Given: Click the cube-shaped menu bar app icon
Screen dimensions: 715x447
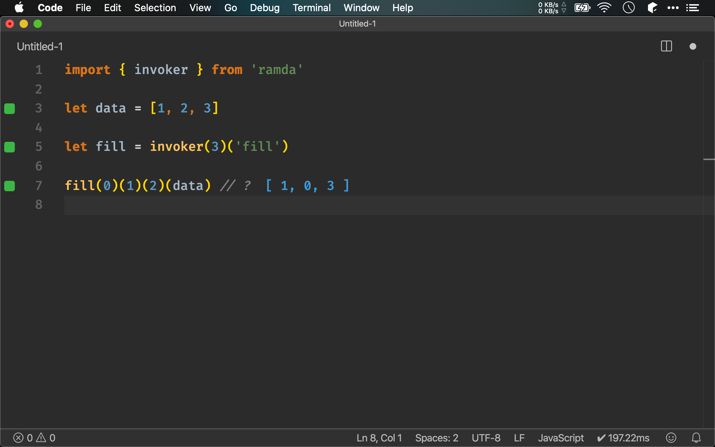Looking at the screenshot, I should pyautogui.click(x=652, y=8).
